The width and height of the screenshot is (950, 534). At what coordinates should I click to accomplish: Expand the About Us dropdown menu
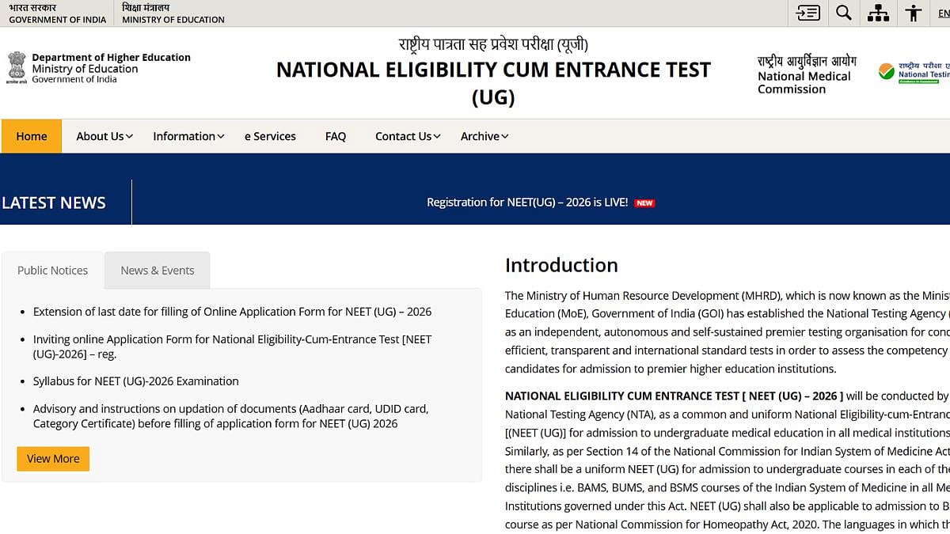pyautogui.click(x=104, y=136)
